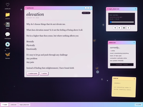The width and height of the screenshot is (143, 107).
Task: Click the 'online' status indicator
Action: [x=112, y=51]
